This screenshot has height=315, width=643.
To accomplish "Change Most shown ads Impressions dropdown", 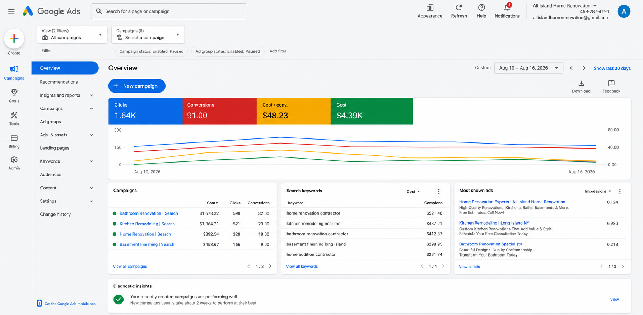I will (598, 191).
